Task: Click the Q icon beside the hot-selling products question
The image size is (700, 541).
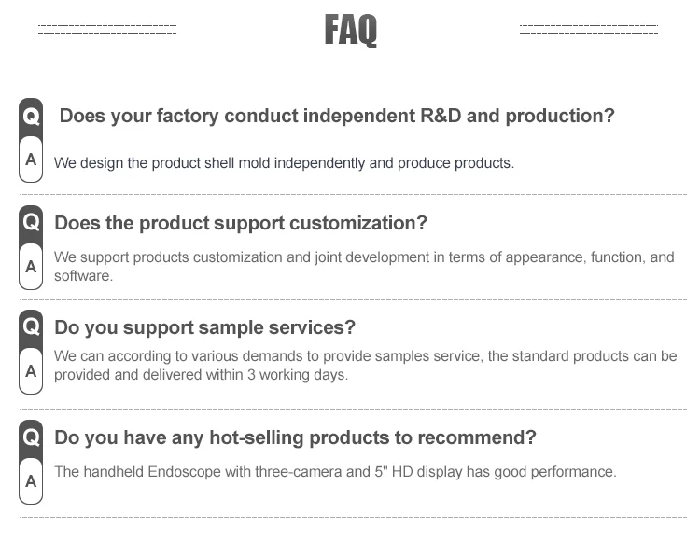Action: (x=31, y=437)
